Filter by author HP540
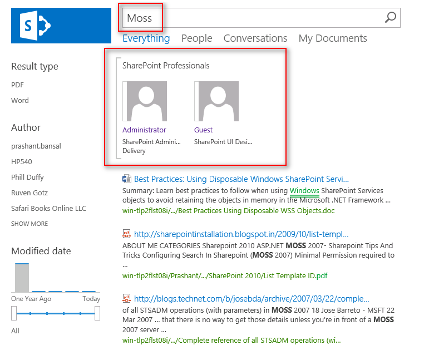The width and height of the screenshot is (424, 355). click(x=22, y=162)
